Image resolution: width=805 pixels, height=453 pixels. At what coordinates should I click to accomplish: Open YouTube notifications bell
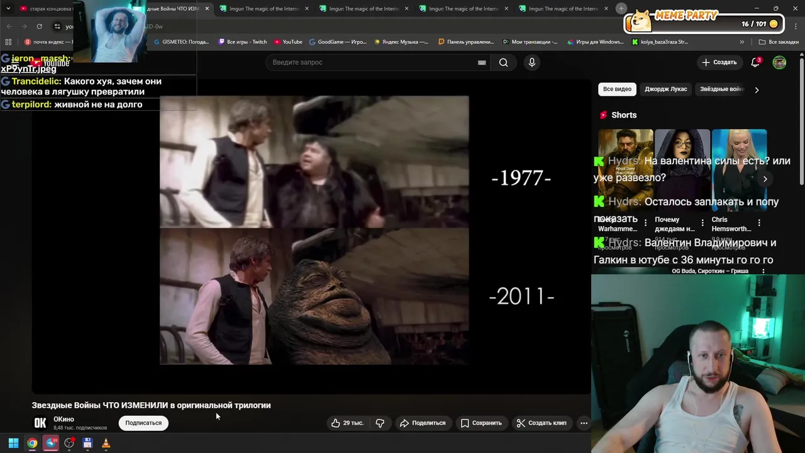(755, 62)
